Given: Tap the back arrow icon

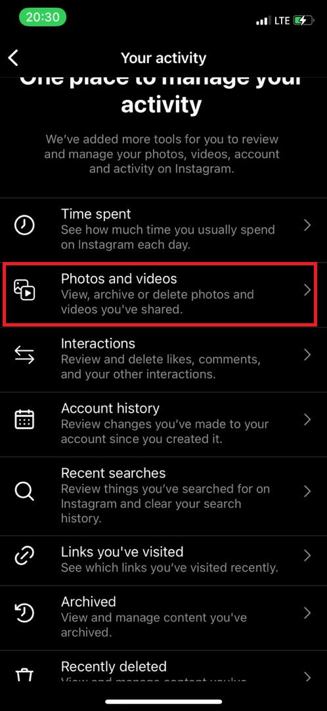Looking at the screenshot, I should tap(14, 58).
